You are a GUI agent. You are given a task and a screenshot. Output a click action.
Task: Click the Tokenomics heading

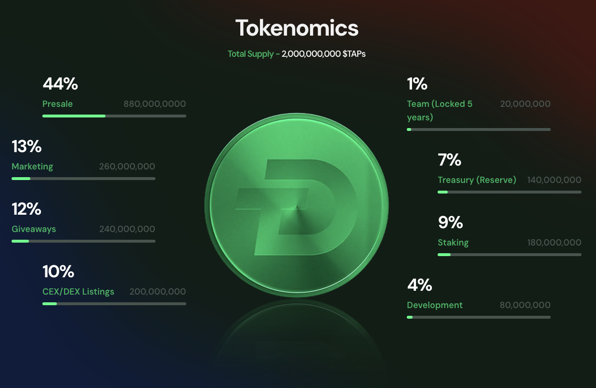tap(297, 28)
